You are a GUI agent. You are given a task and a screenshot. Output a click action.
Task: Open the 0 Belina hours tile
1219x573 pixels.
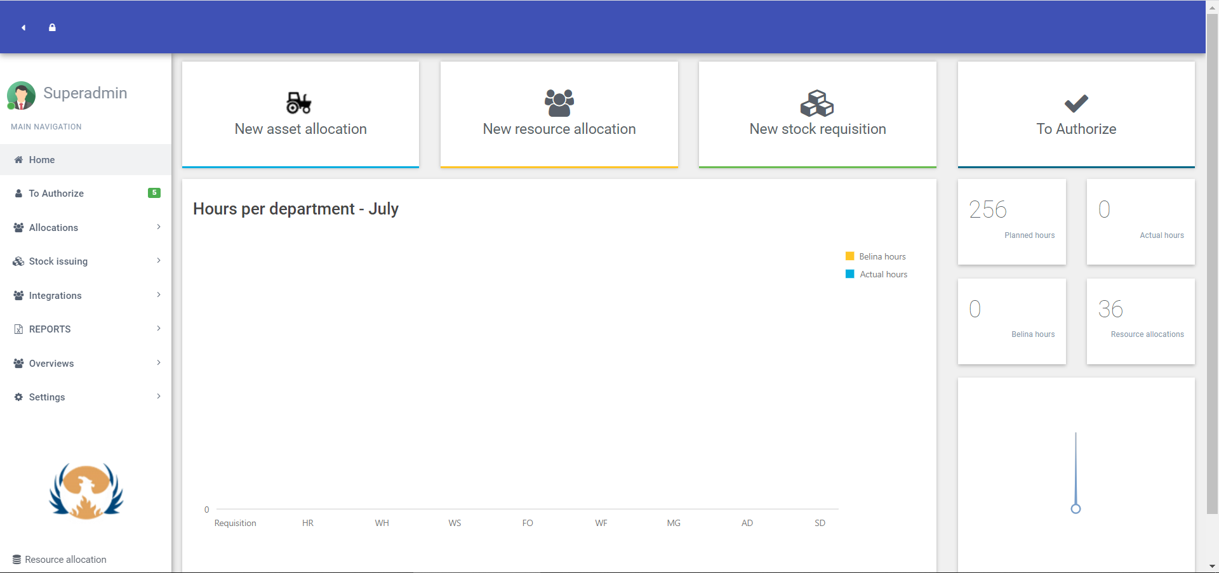point(1012,321)
